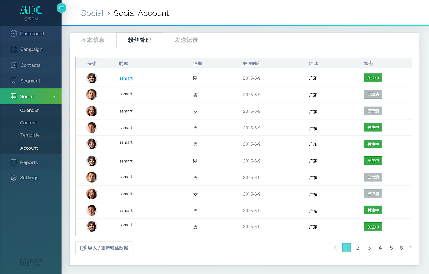
Task: Collapse sidebar with the teal round toggle
Action: [x=61, y=8]
